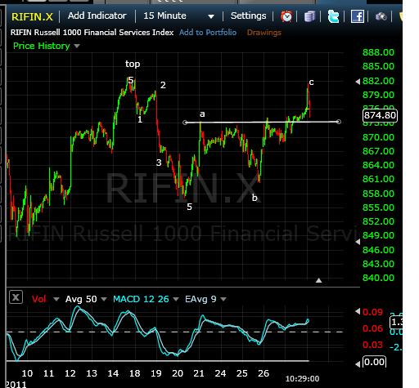This screenshot has height=388, width=419.
Task: Open chart Settings
Action: click(248, 16)
